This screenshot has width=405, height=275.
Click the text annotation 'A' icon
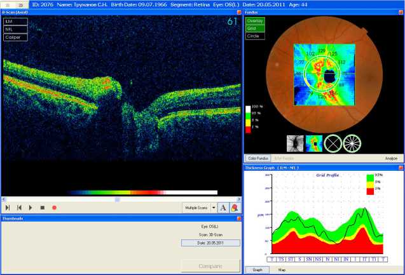coord(223,207)
